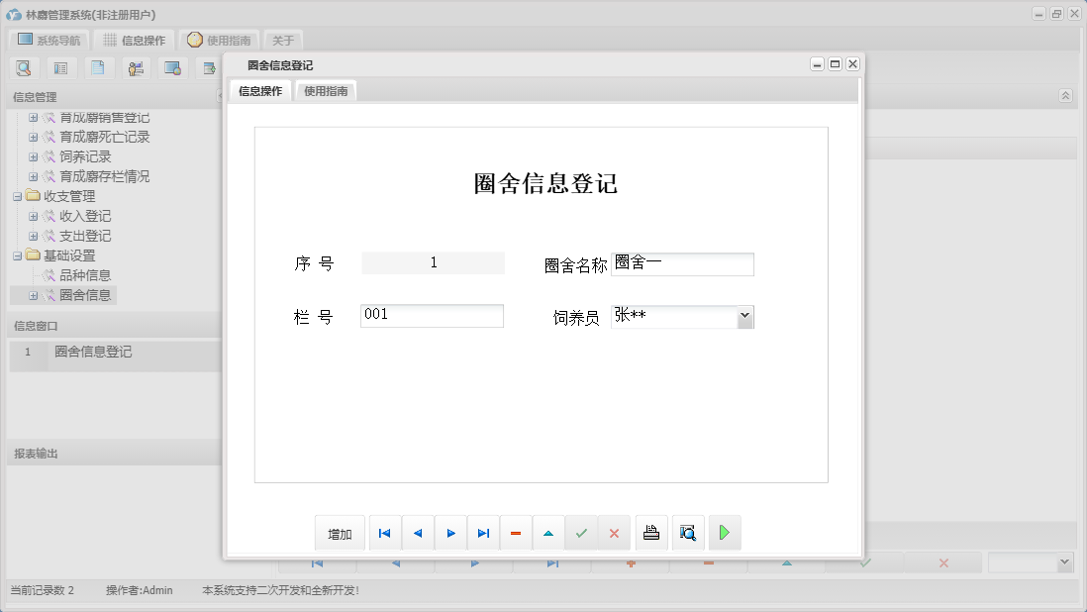Open print preview in the dialog toolbar
This screenshot has height=612, width=1087.
click(x=688, y=532)
